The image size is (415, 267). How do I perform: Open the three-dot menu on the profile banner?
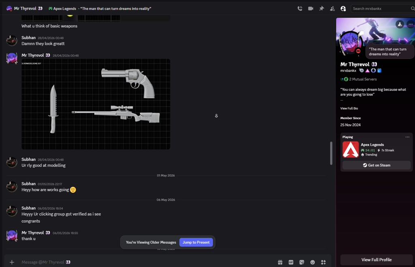click(x=411, y=24)
